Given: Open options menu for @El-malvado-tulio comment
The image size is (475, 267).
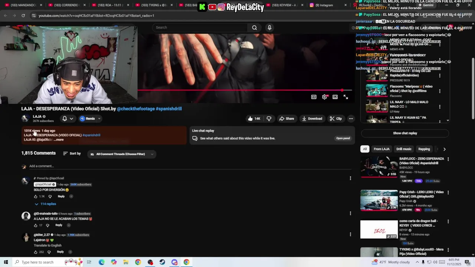Looking at the screenshot, I should (350, 213).
